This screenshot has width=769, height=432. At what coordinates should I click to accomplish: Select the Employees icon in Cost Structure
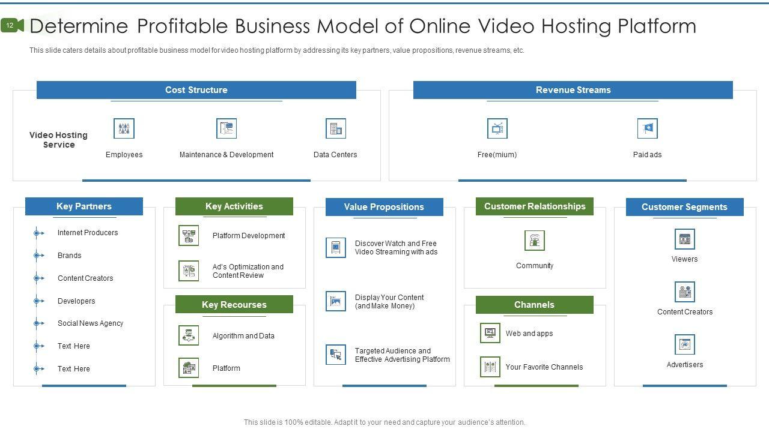(x=124, y=128)
